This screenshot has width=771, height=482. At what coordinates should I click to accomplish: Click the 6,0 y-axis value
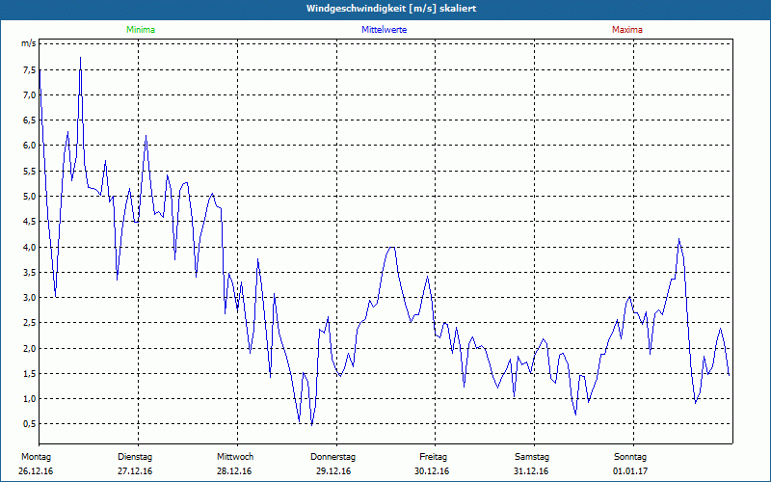pos(29,146)
